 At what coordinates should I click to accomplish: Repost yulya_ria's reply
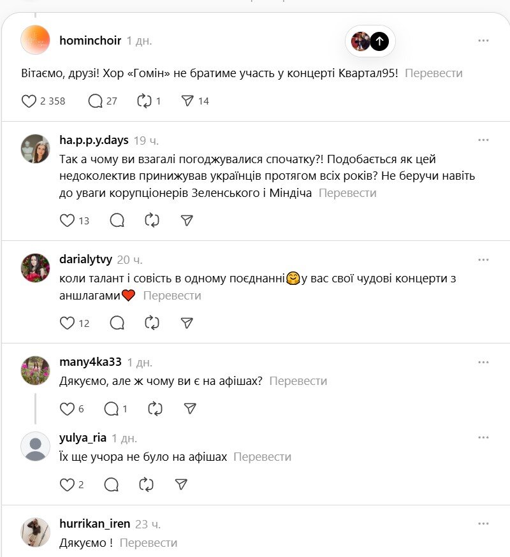147,485
